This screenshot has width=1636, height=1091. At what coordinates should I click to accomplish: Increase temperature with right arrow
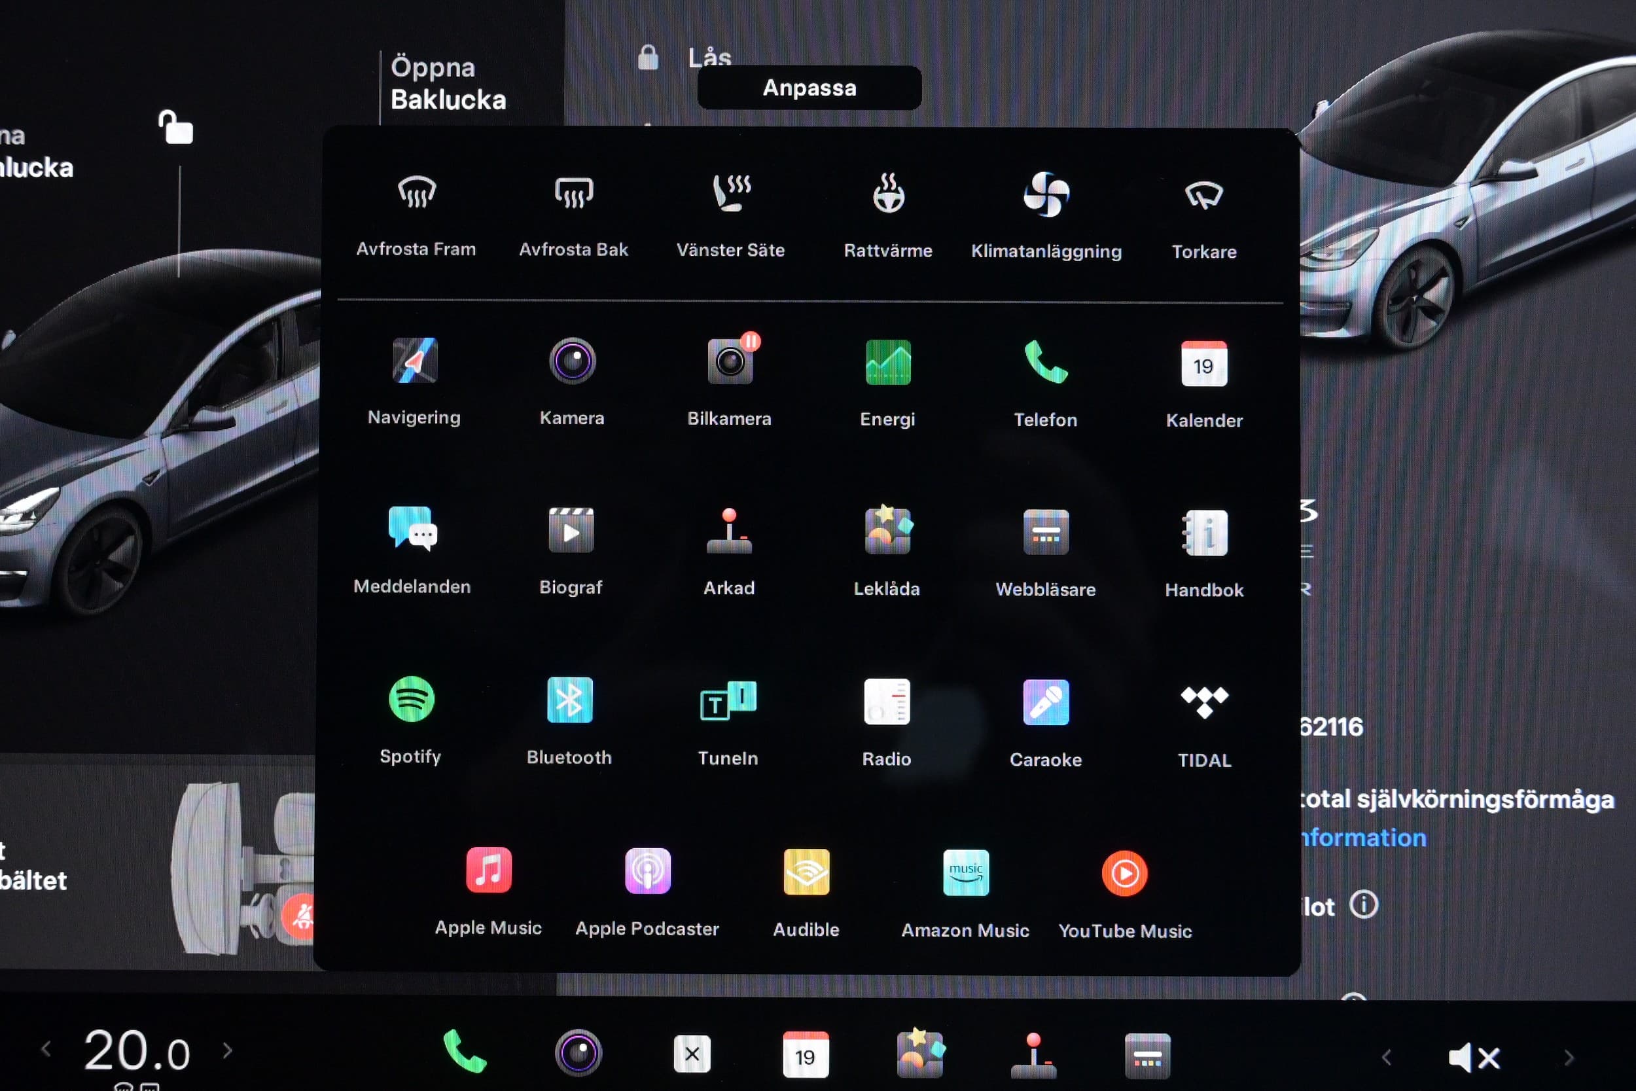228,1050
